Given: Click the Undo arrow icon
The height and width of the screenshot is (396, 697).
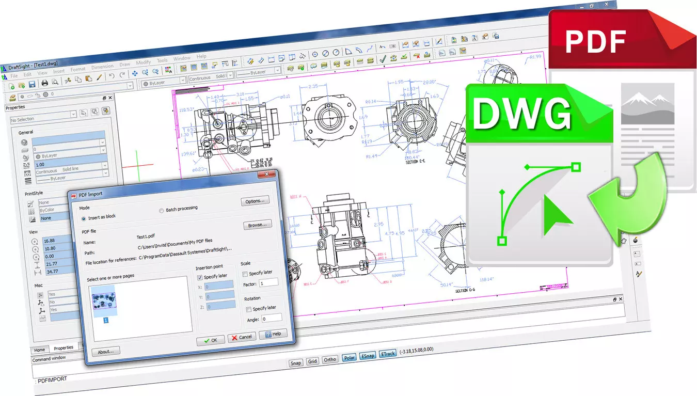Looking at the screenshot, I should [112, 76].
